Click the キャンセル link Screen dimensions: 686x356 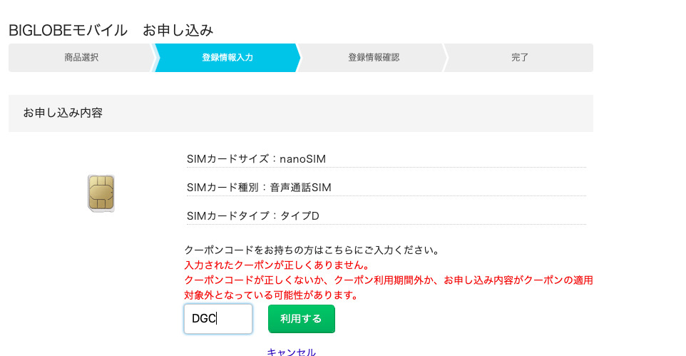[291, 352]
